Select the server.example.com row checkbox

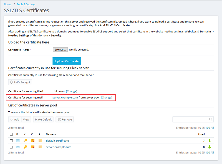click(x=11, y=147)
